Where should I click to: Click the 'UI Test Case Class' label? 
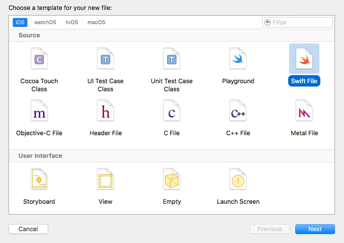(x=106, y=85)
